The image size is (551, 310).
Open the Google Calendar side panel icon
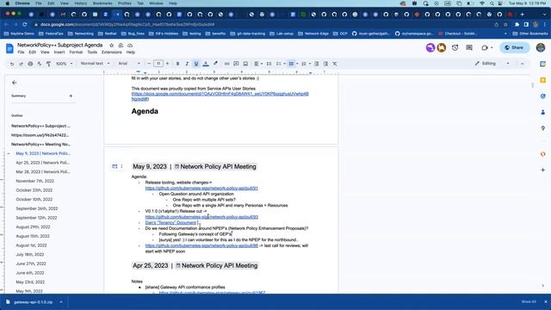543,64
